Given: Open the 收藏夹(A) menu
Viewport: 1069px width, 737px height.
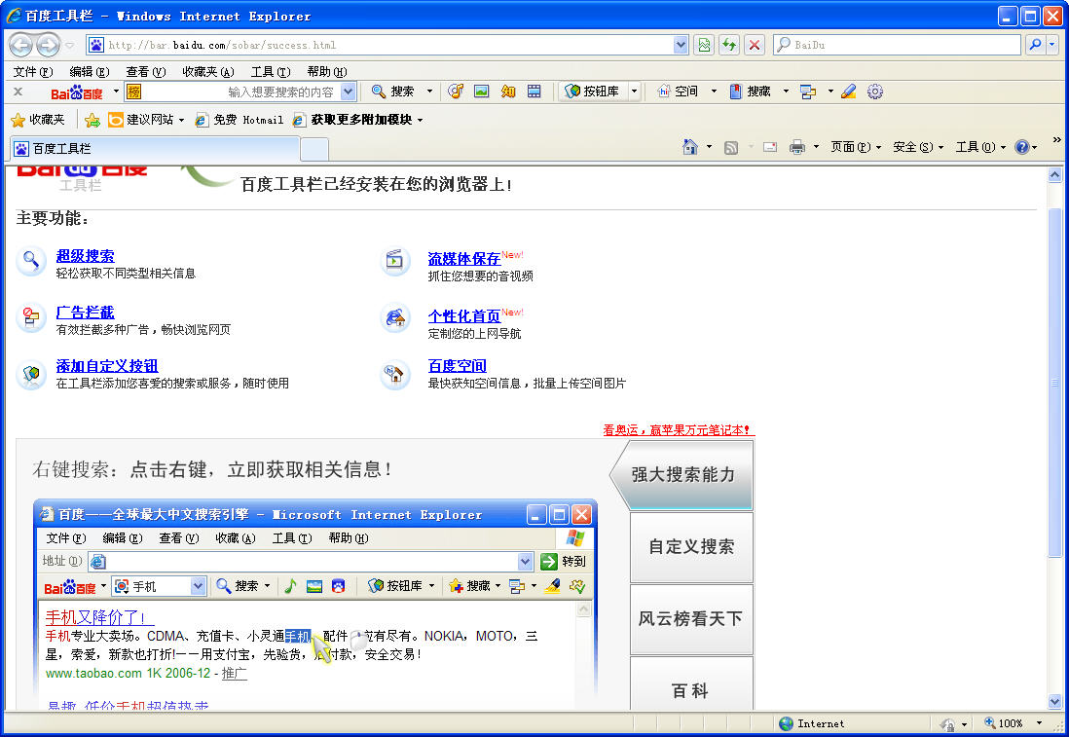Looking at the screenshot, I should coord(208,72).
